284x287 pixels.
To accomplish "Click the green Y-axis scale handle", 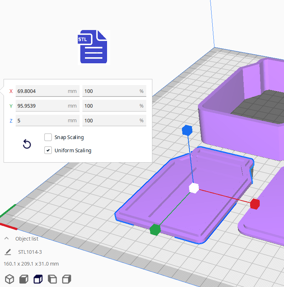I will pos(155,229).
